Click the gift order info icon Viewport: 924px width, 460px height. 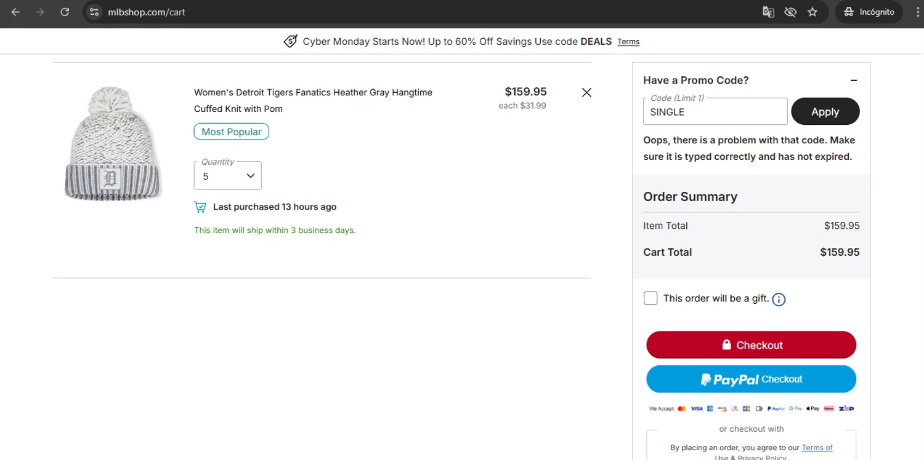(x=779, y=299)
